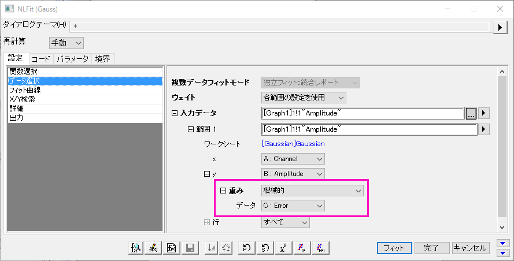The image size is (514, 261).
Task: Click the フィット button
Action: coord(394,248)
